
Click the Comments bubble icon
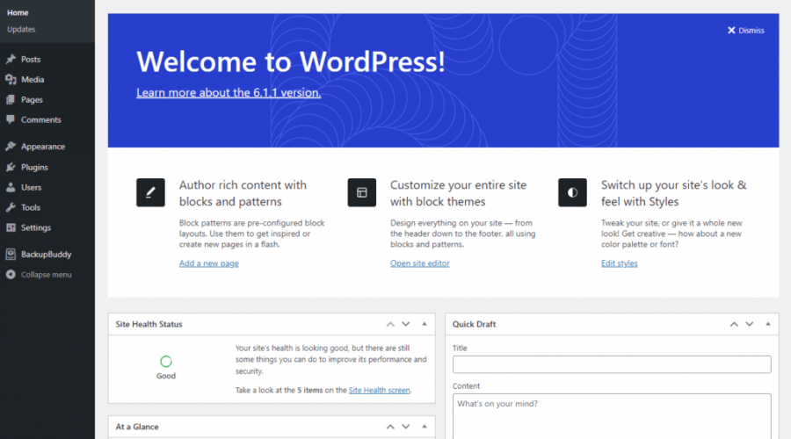[x=11, y=119]
